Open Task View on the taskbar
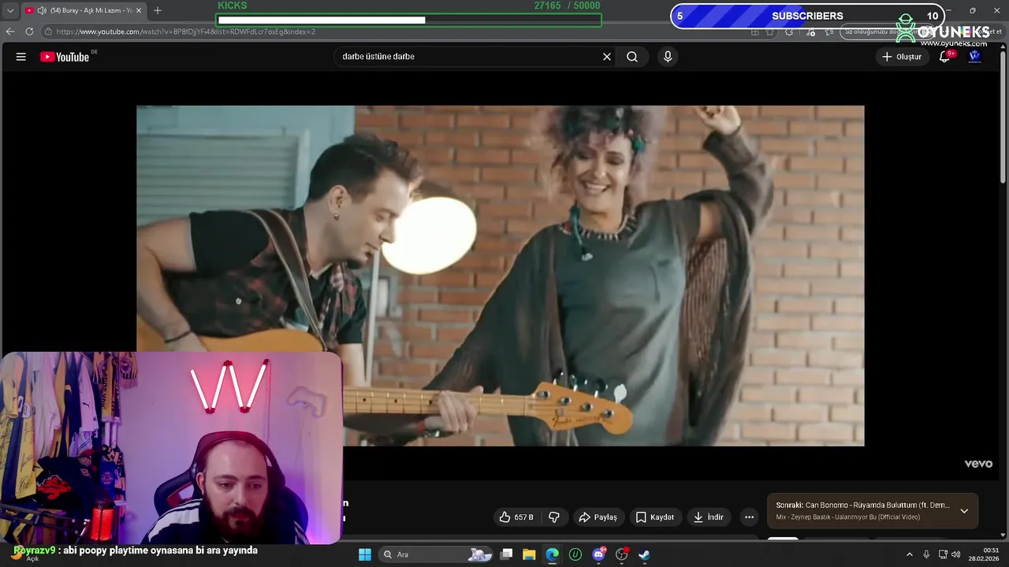1009x567 pixels. 507,554
